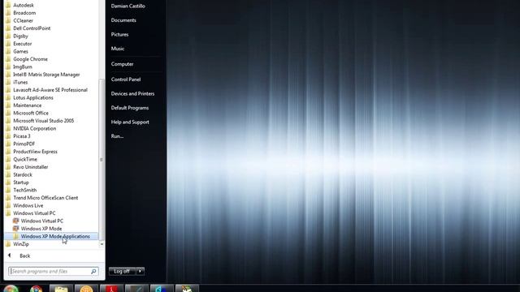Click the magnifier icon in search box

[x=93, y=272]
